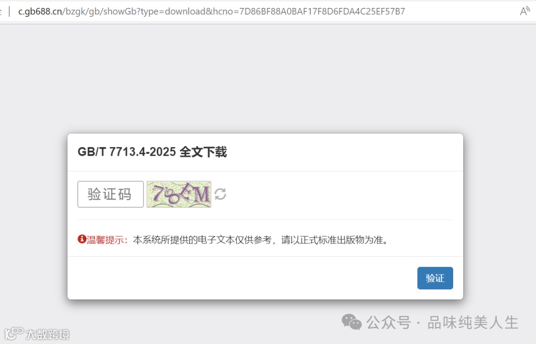536x344 pixels.
Task: Refresh the captcha with the circular arrows icon
Action: pos(220,194)
